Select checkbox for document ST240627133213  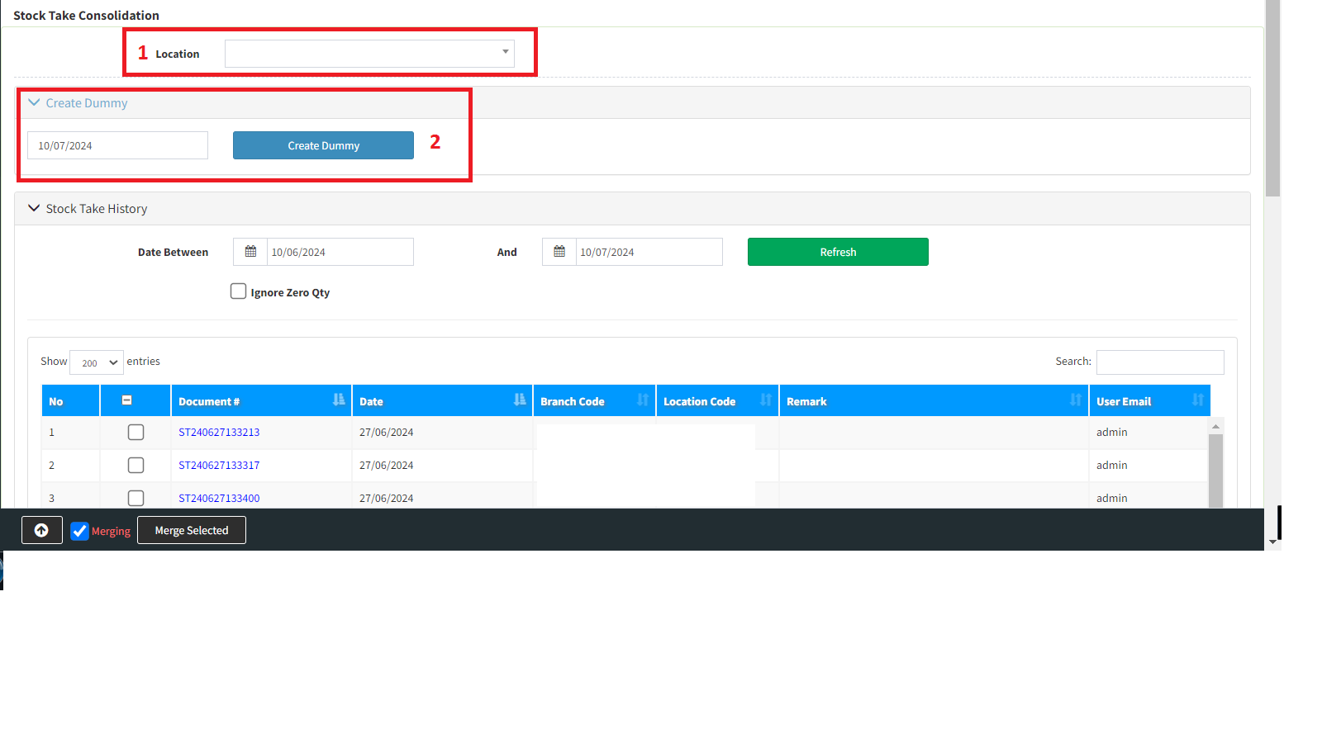click(x=136, y=433)
